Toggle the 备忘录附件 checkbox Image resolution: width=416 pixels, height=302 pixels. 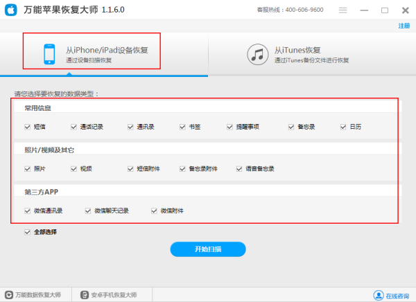(x=182, y=168)
